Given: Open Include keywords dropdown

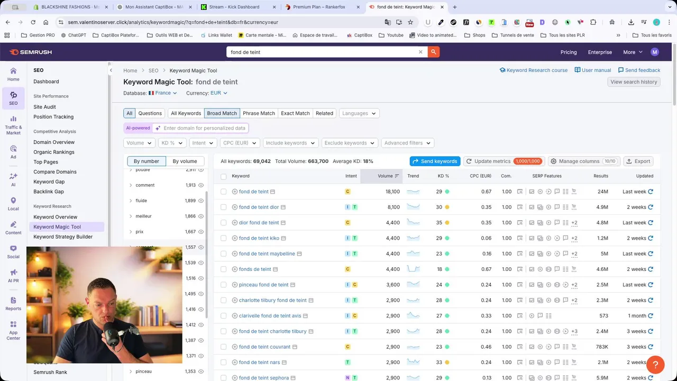Looking at the screenshot, I should (x=290, y=143).
